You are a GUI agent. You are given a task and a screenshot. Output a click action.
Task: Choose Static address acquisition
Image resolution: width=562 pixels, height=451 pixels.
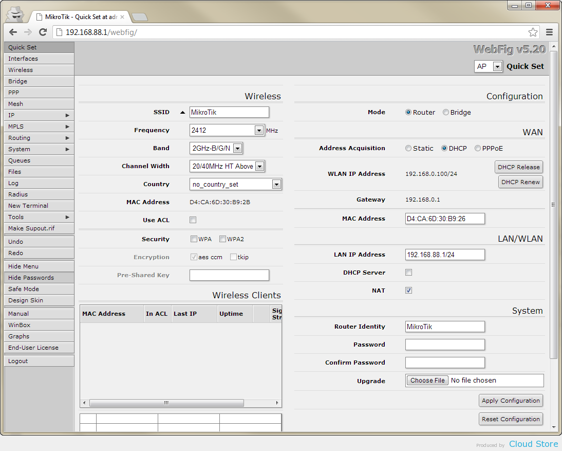[408, 148]
